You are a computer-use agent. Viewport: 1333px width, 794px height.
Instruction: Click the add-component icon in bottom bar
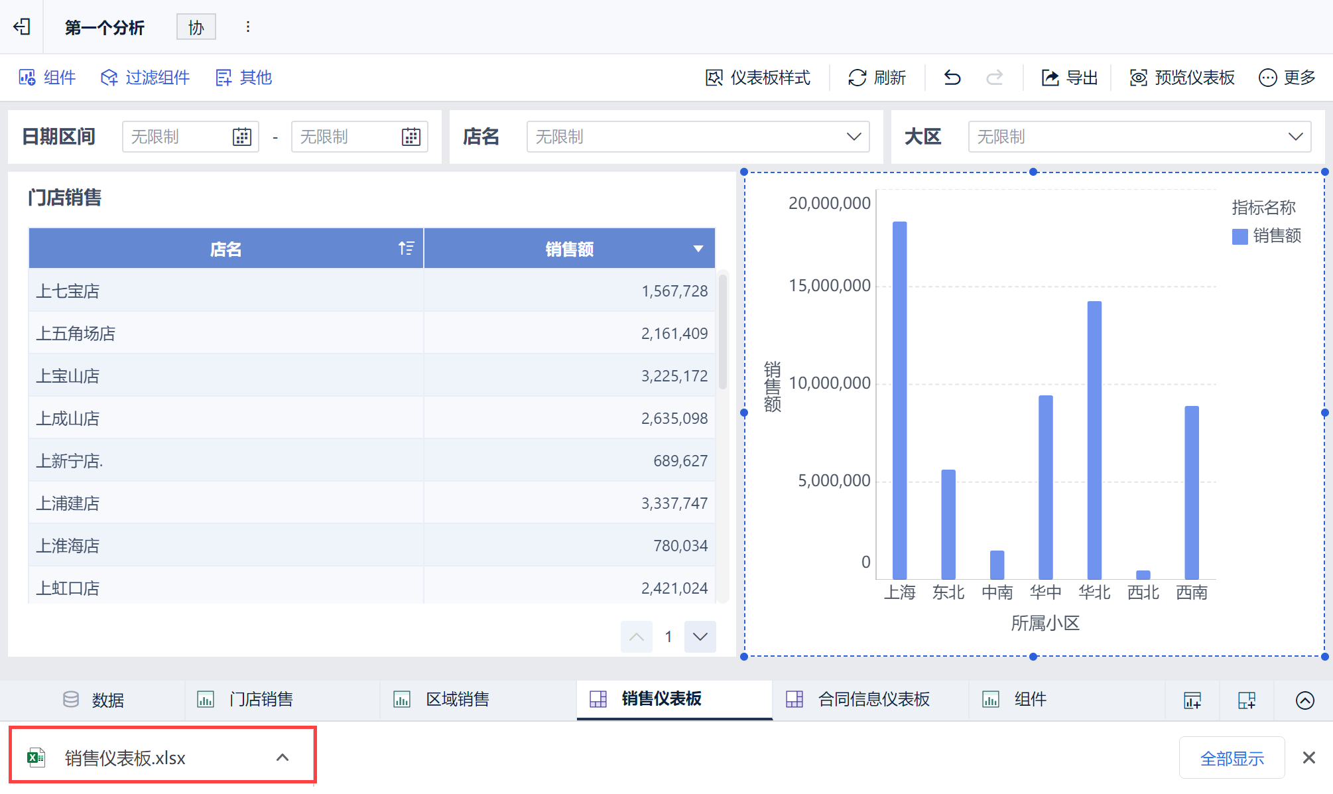point(1192,700)
